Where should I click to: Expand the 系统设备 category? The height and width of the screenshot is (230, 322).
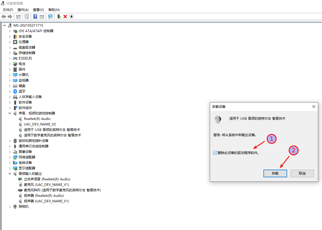click(10, 163)
